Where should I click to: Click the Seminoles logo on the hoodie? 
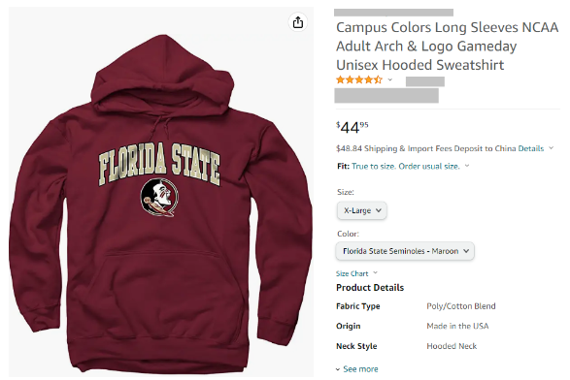point(159,198)
